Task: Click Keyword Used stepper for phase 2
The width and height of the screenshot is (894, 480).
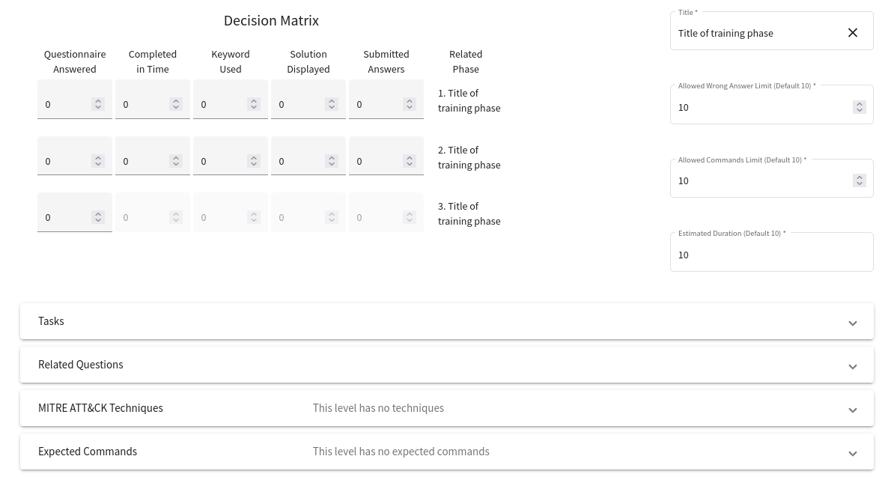Action: [x=254, y=161]
